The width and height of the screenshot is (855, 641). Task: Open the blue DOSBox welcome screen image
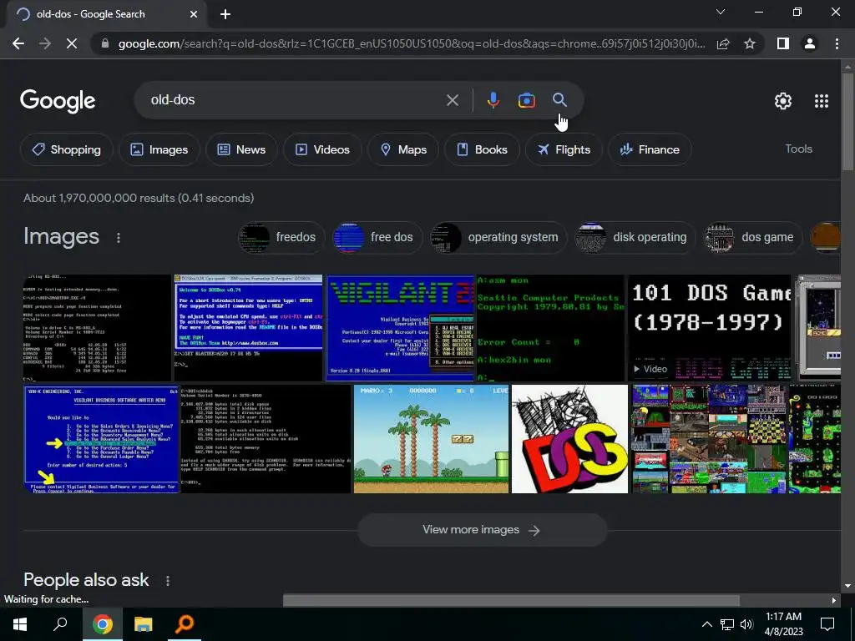tap(248, 328)
